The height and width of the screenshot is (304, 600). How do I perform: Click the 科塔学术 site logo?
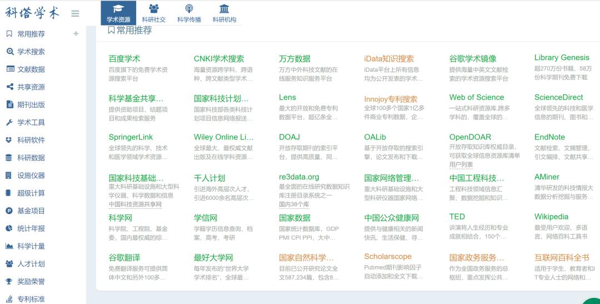(x=32, y=13)
